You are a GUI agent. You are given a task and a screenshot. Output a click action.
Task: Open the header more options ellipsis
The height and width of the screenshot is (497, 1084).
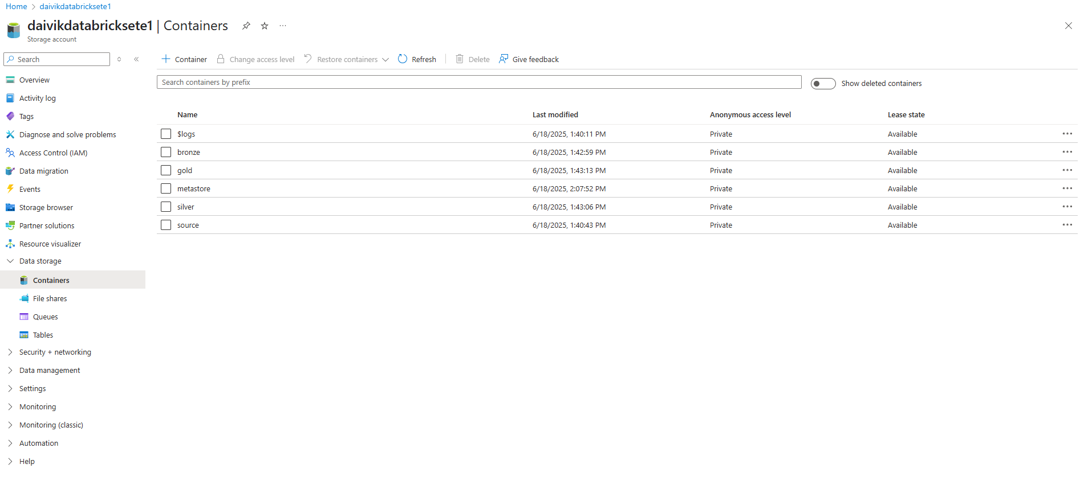point(283,26)
